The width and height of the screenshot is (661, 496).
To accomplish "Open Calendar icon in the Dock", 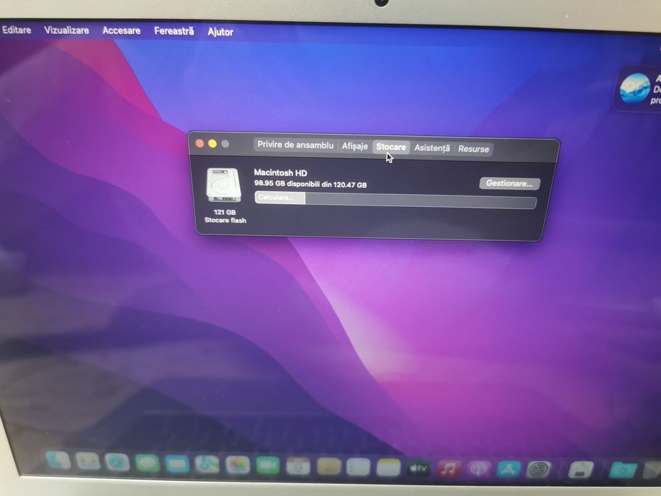I will (298, 466).
